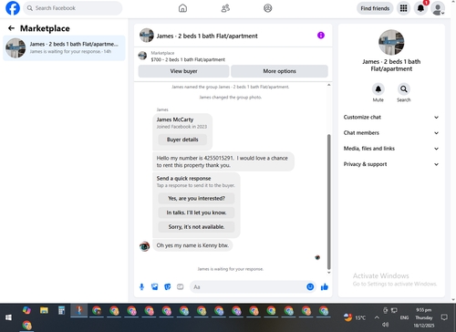Screen dimensions: 456x332
Task: Click the Search in conversation icon
Action: tap(404, 89)
